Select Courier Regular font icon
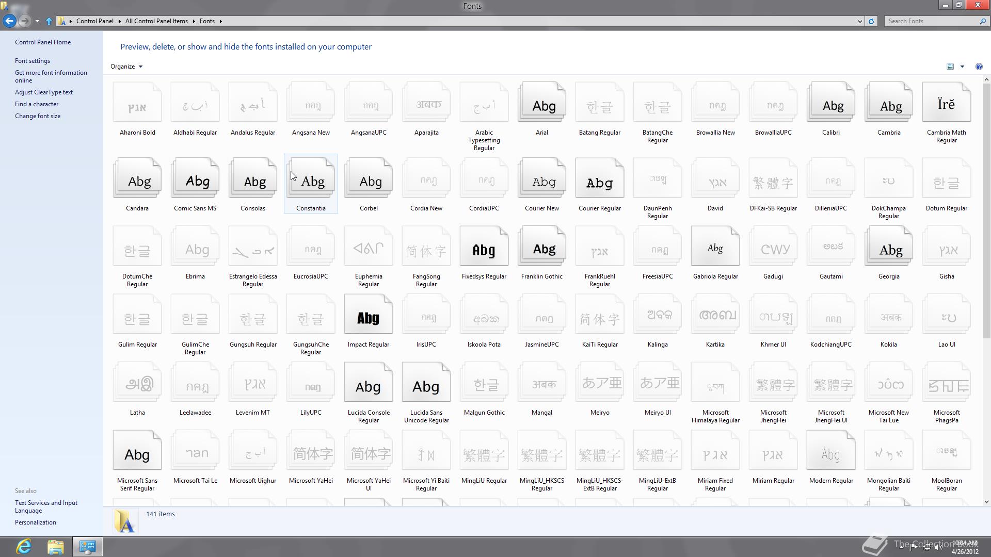 click(x=600, y=178)
